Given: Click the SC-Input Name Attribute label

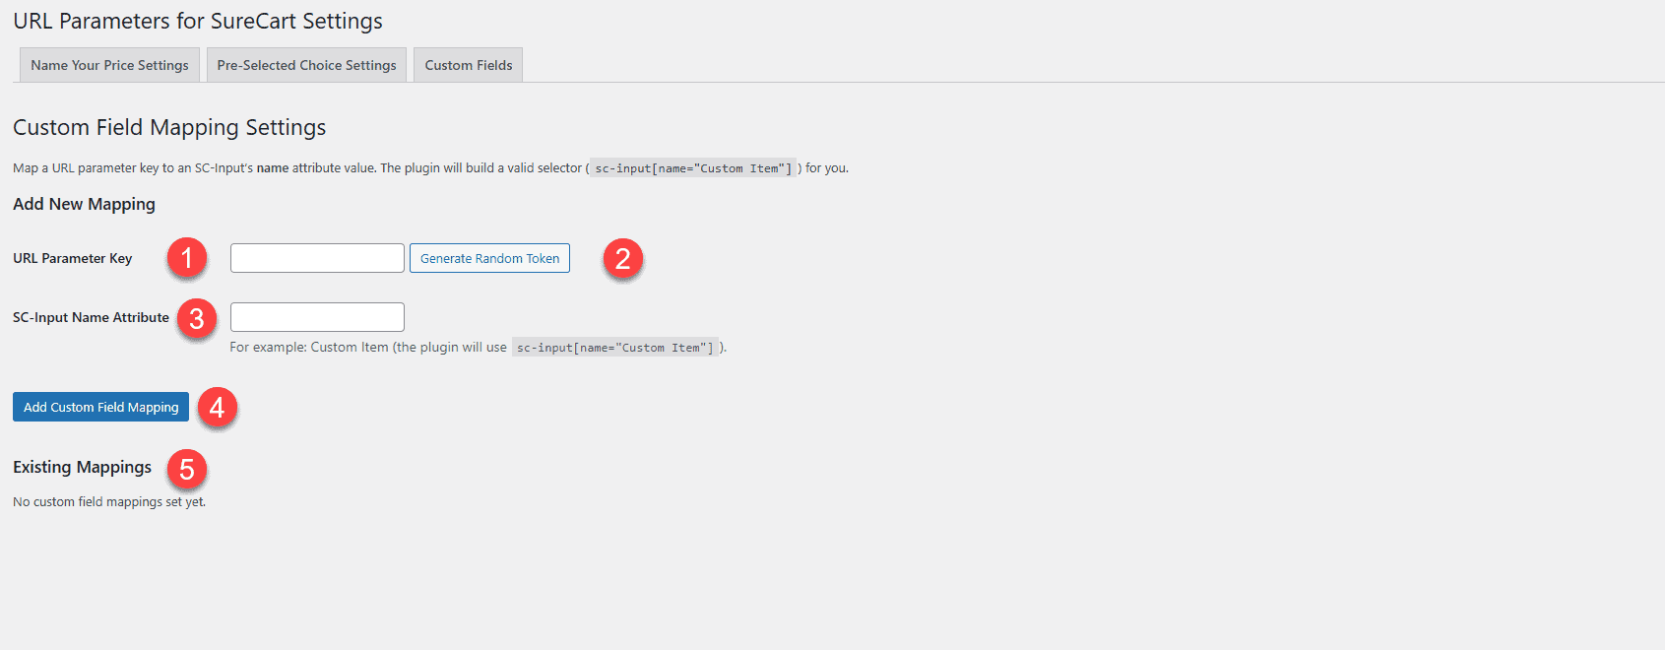Looking at the screenshot, I should click(x=91, y=317).
